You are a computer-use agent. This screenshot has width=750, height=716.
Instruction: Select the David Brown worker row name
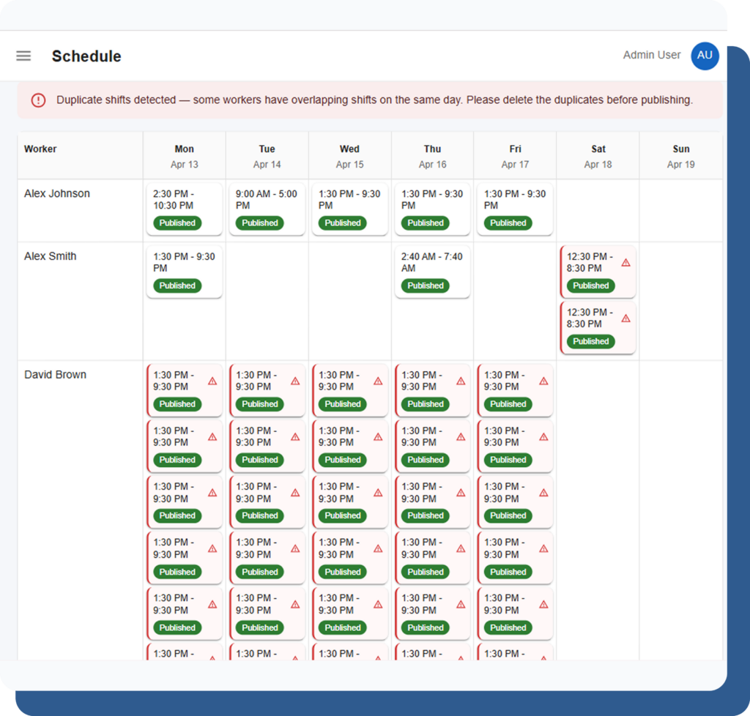55,375
